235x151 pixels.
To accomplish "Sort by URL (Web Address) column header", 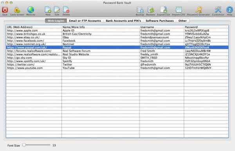I will click(34, 27).
